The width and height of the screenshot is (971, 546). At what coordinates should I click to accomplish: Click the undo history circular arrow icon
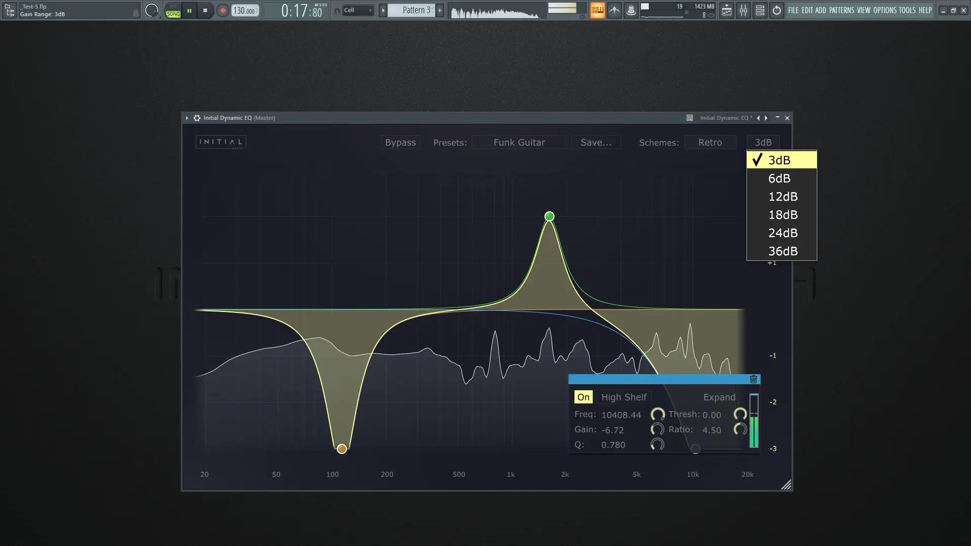click(777, 10)
